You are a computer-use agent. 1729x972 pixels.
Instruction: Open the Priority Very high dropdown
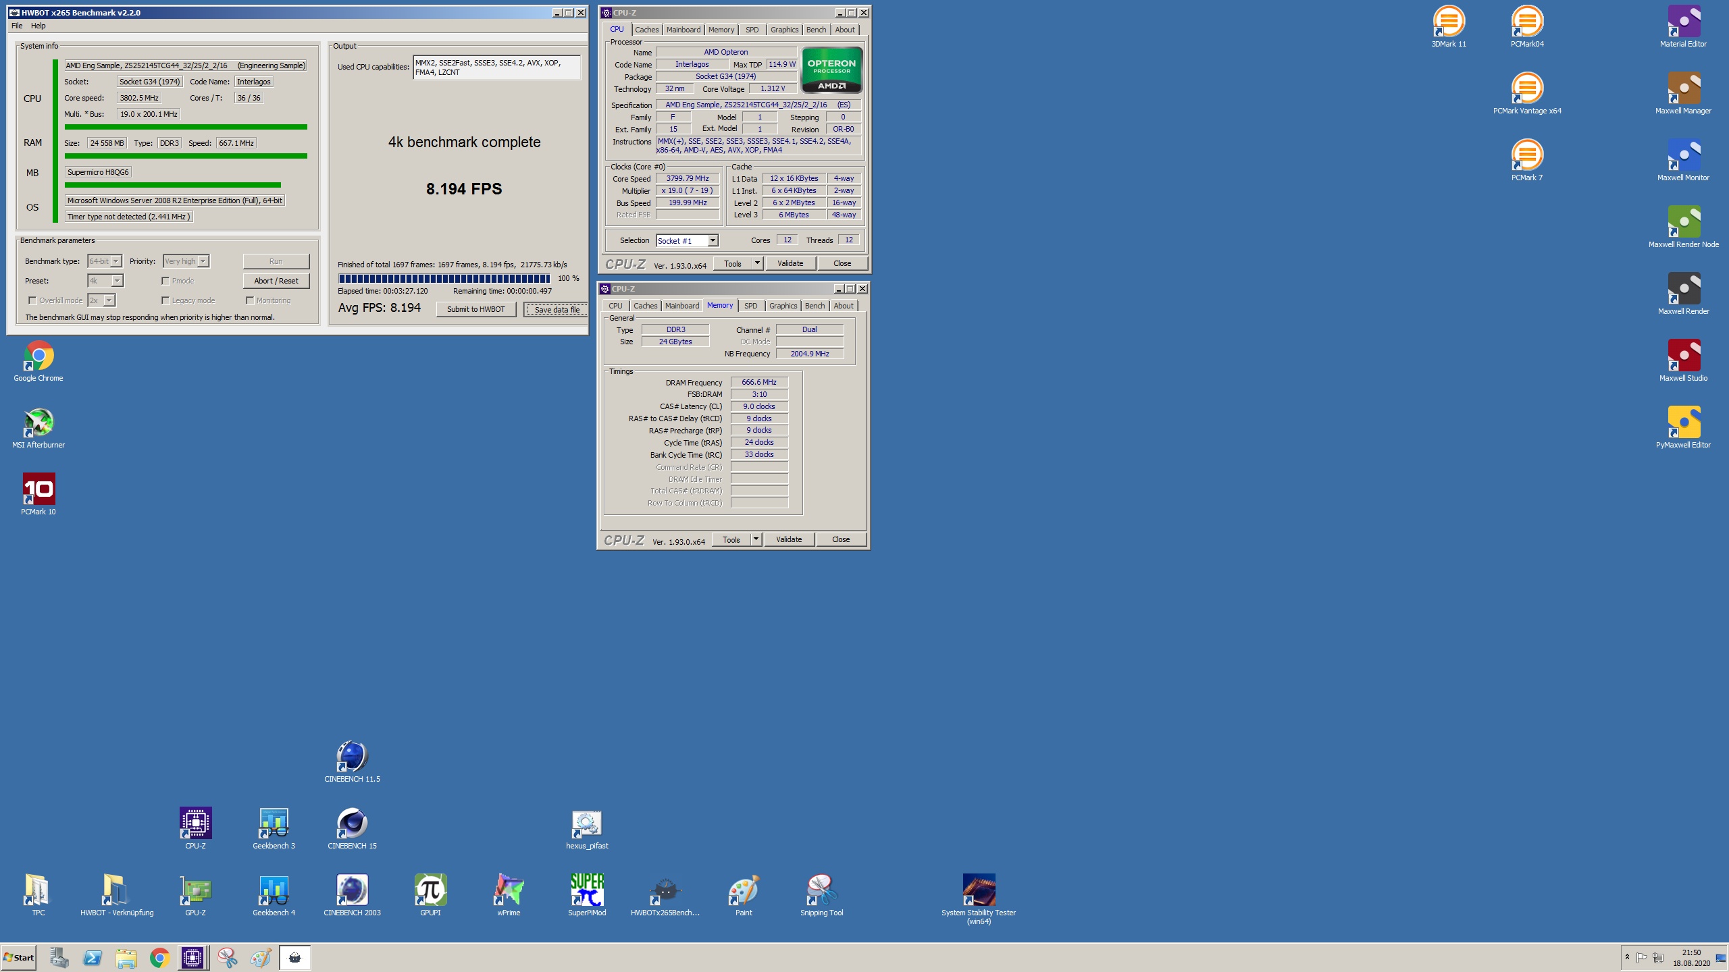click(x=203, y=261)
